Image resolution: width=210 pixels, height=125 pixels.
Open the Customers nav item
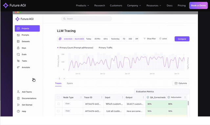pyautogui.click(x=116, y=6)
